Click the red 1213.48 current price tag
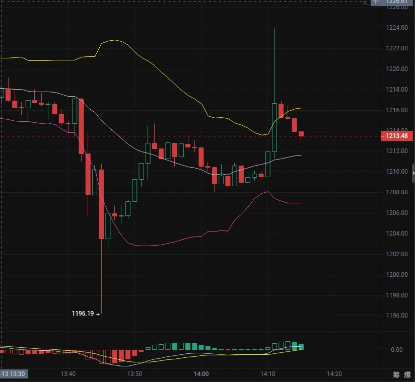This screenshot has height=382, width=415. 396,136
